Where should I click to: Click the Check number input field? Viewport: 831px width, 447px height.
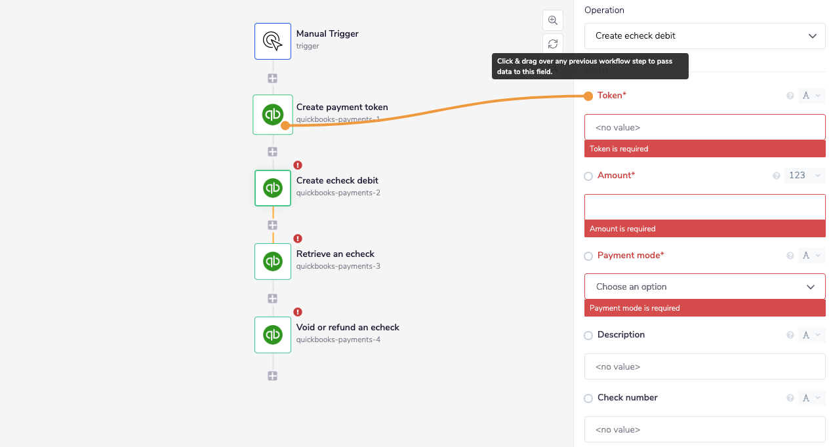(x=704, y=429)
